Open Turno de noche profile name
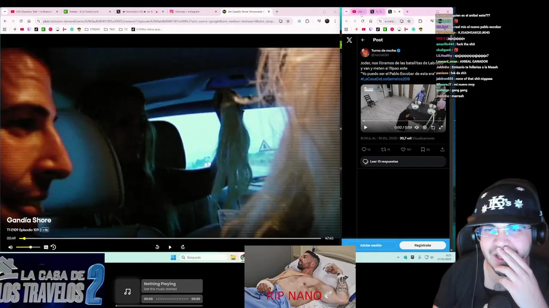 [x=383, y=50]
